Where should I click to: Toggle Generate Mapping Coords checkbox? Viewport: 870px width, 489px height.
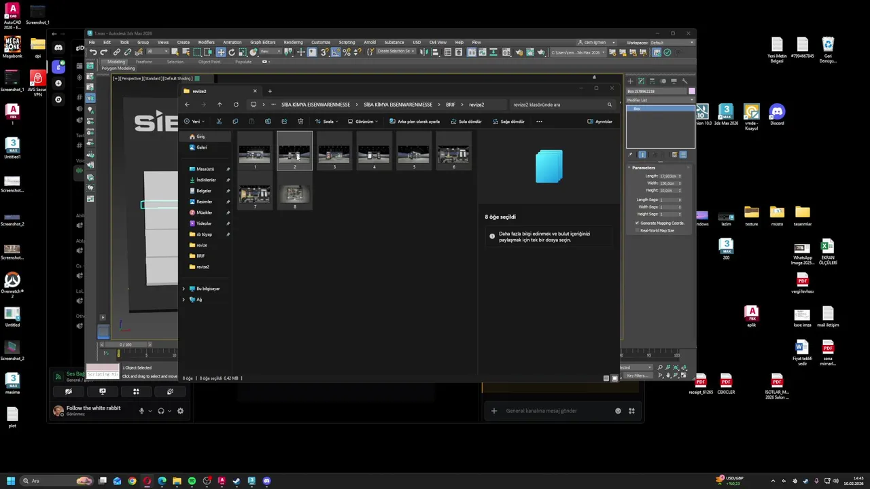click(x=637, y=223)
